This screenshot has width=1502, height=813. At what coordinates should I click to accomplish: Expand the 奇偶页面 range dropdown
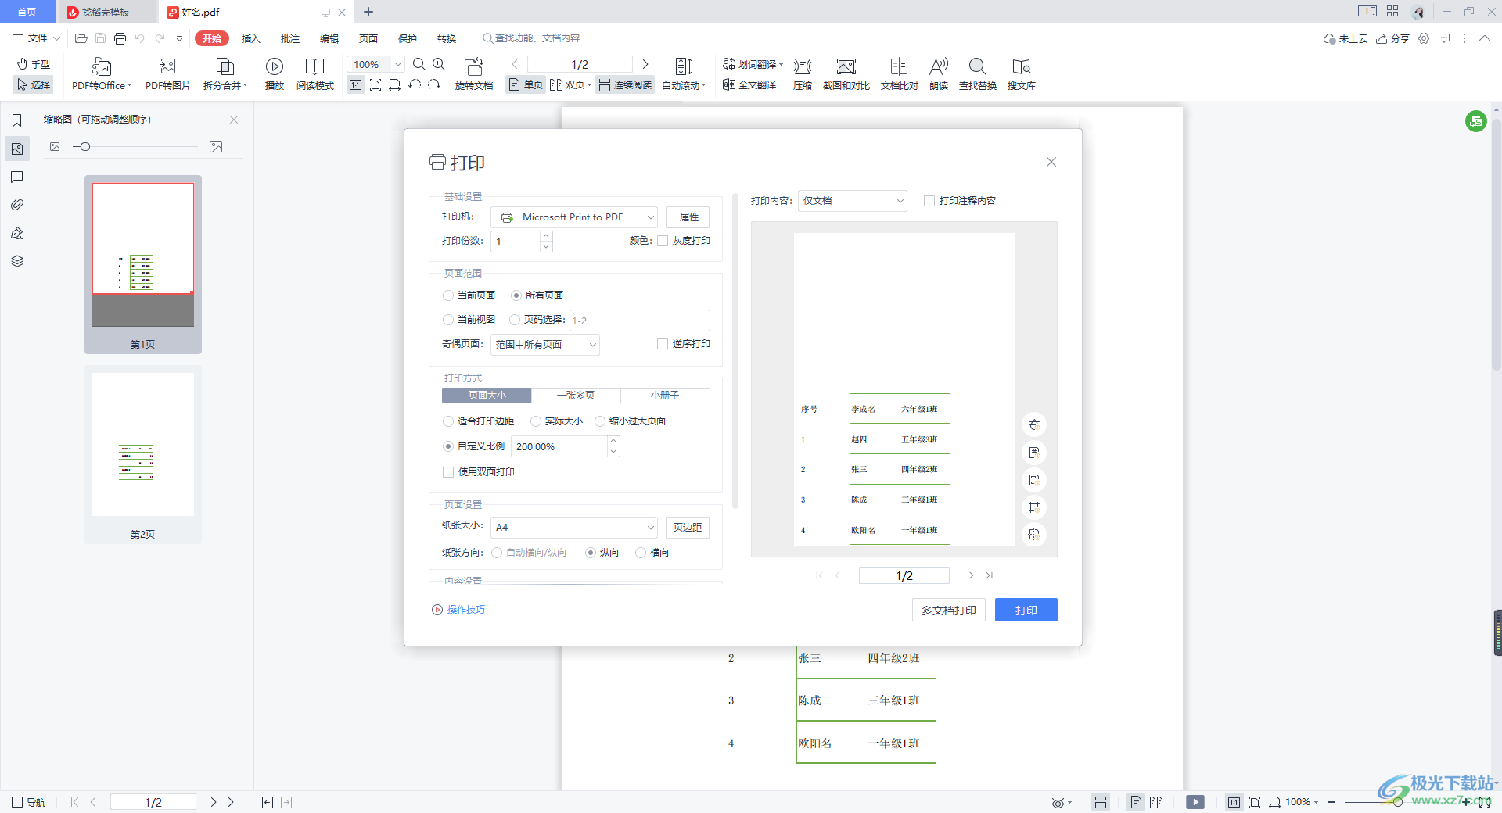pos(545,345)
